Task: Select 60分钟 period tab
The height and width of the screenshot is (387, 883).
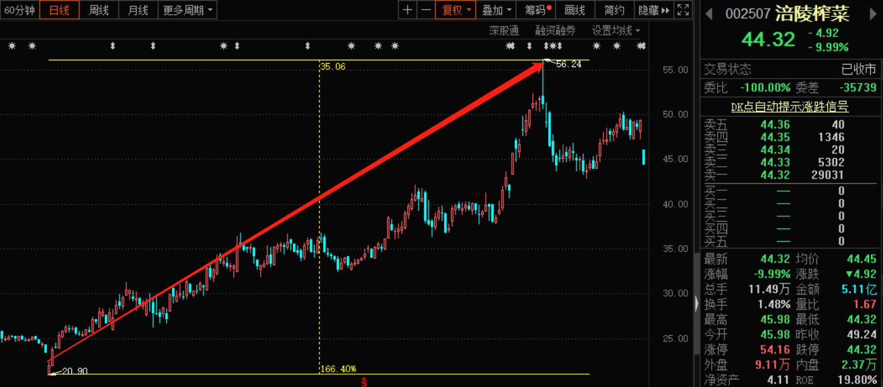Action: pyautogui.click(x=19, y=10)
